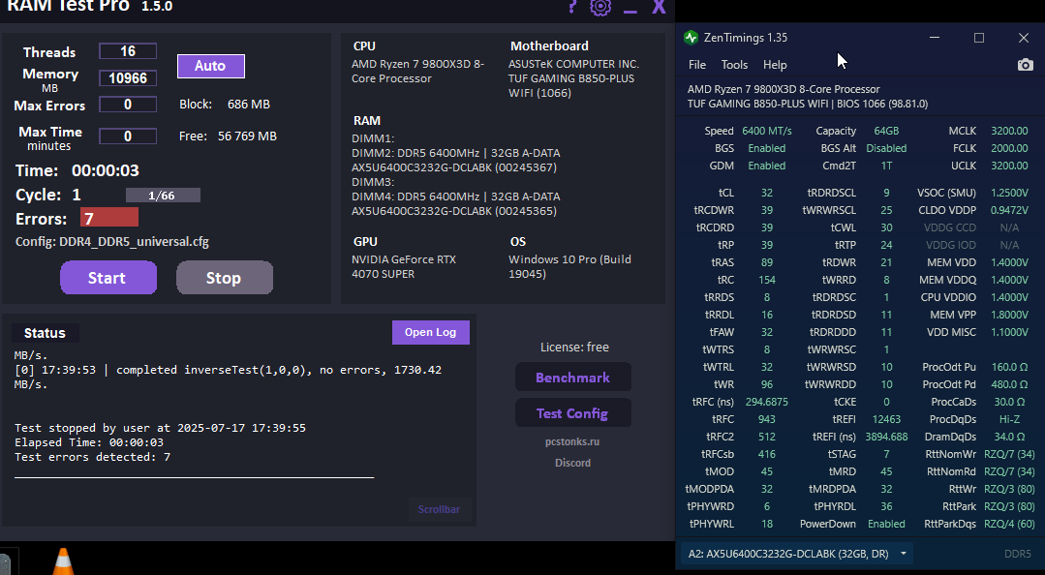Take ZenTimings screenshot with camera icon

click(1025, 65)
